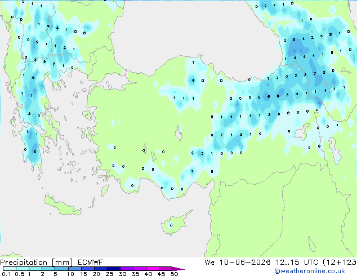Click the '45' legend scale value

[161, 274]
